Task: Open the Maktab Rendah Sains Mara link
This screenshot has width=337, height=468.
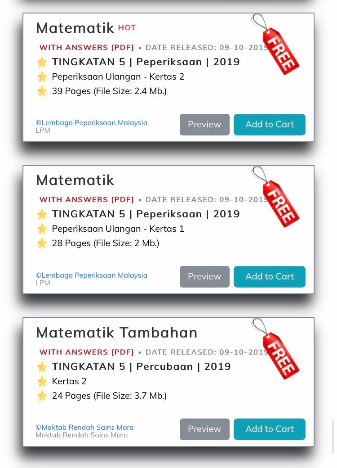Action: click(84, 427)
